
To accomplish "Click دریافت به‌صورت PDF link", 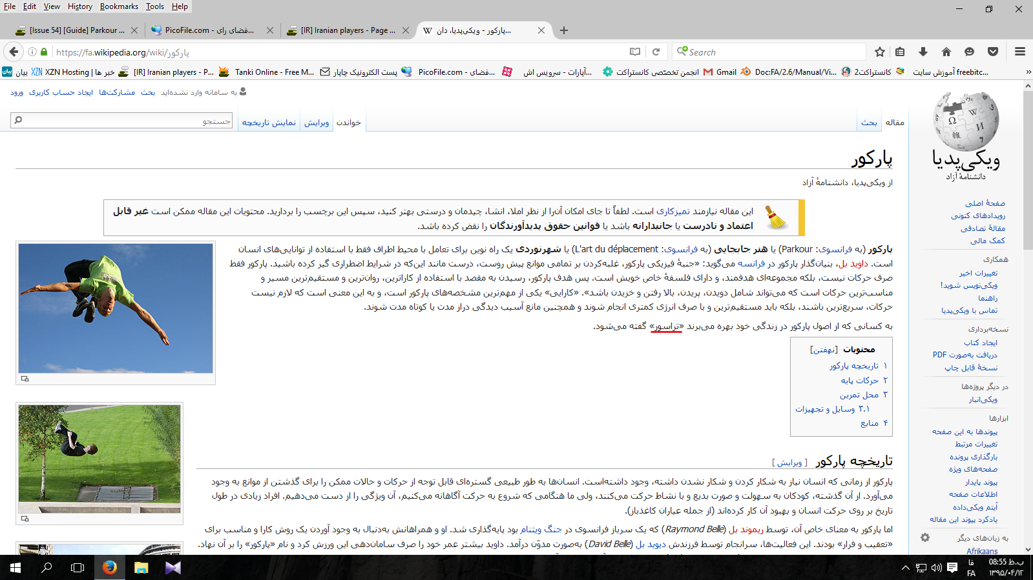I will (x=965, y=355).
